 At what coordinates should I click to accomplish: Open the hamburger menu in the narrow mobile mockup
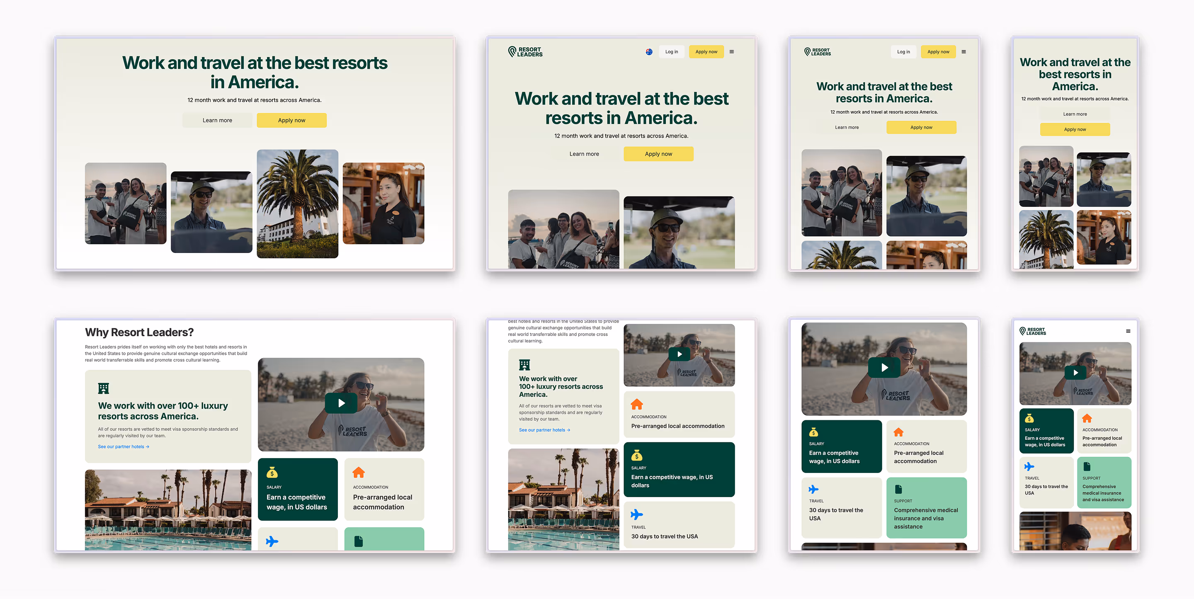point(1128,331)
